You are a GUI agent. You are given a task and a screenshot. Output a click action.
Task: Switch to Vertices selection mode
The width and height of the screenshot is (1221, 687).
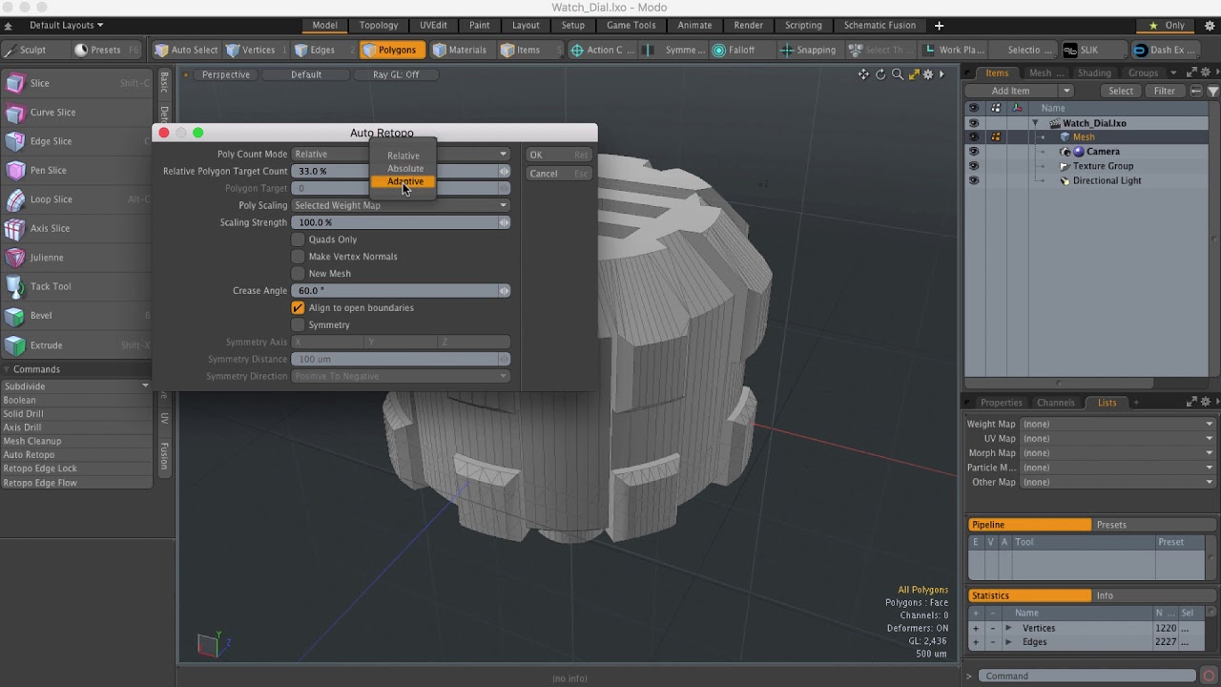pos(251,50)
